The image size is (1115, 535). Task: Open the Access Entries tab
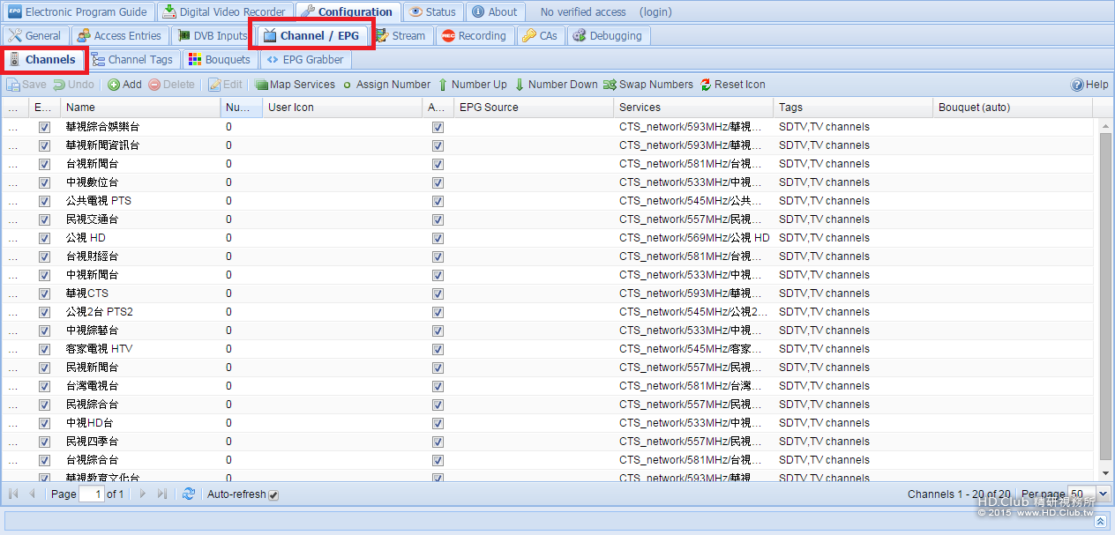pos(118,36)
